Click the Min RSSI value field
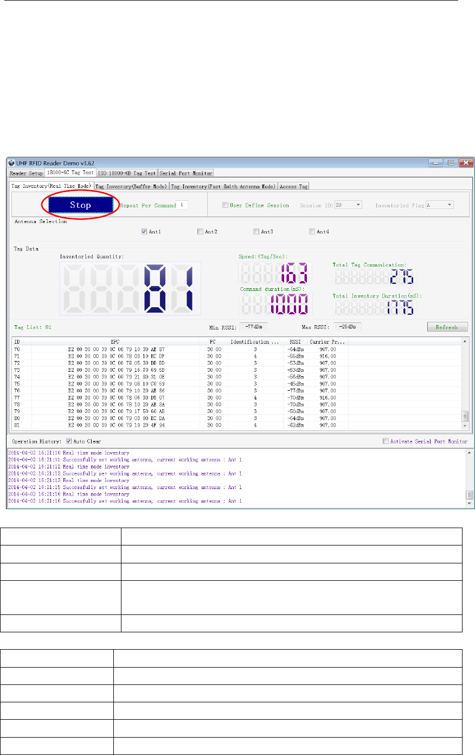Image resolution: width=475 pixels, height=755 pixels. click(x=254, y=327)
